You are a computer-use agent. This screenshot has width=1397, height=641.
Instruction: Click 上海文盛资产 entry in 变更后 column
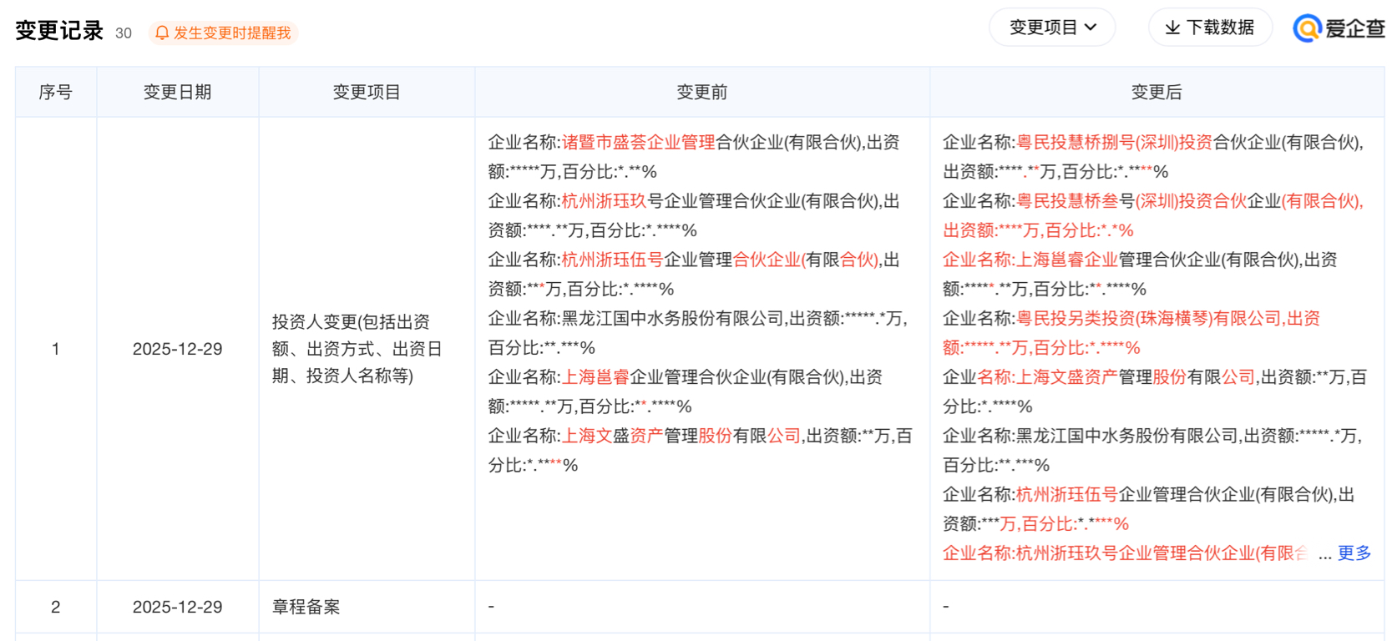click(x=1066, y=377)
